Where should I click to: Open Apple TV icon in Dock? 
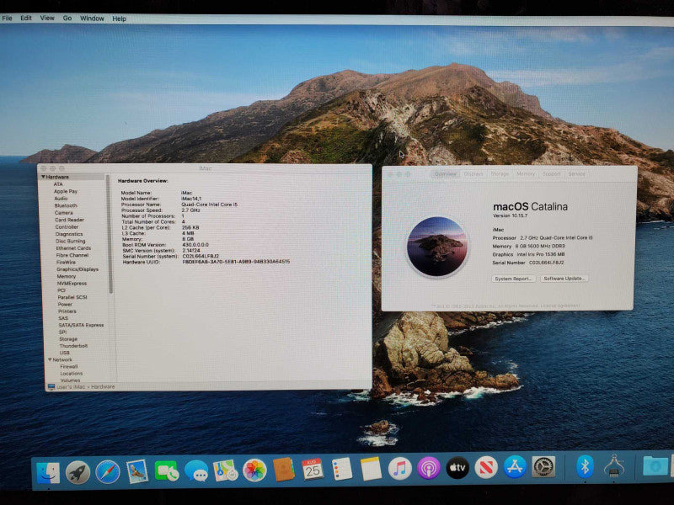[457, 467]
